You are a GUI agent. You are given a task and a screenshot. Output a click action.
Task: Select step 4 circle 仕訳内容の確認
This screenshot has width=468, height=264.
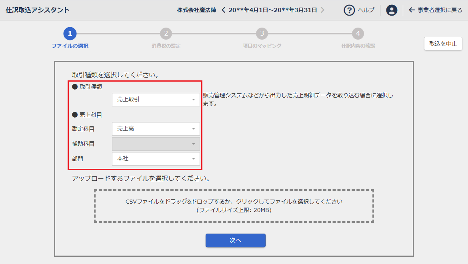358,34
